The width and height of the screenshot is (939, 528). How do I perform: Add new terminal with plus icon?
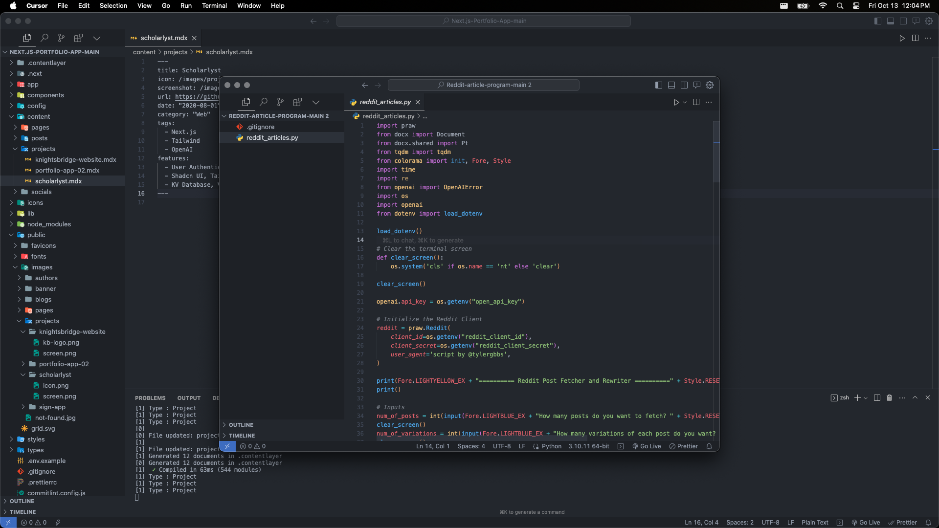857,398
